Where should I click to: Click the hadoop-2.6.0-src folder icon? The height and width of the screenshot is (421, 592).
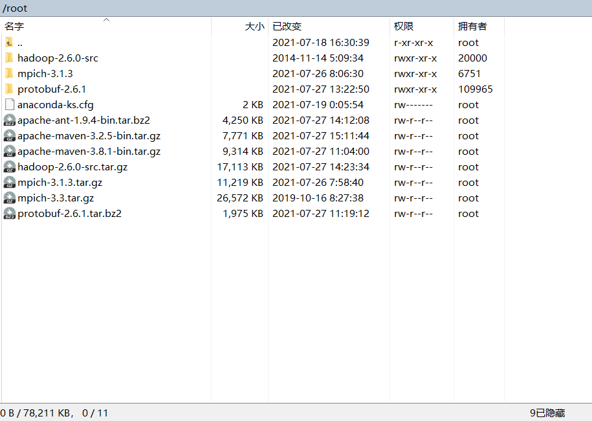coord(9,58)
